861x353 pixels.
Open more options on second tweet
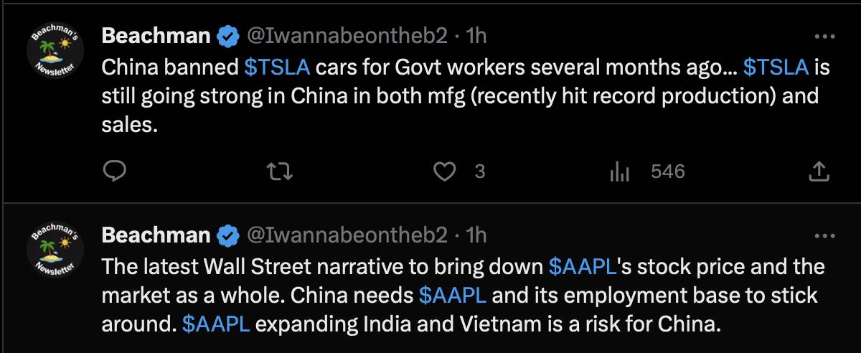(826, 235)
